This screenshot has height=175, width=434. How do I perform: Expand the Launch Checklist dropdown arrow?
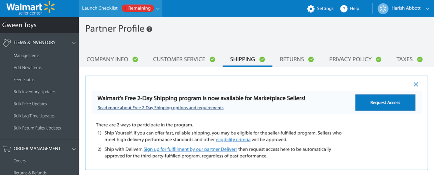coord(158,9)
